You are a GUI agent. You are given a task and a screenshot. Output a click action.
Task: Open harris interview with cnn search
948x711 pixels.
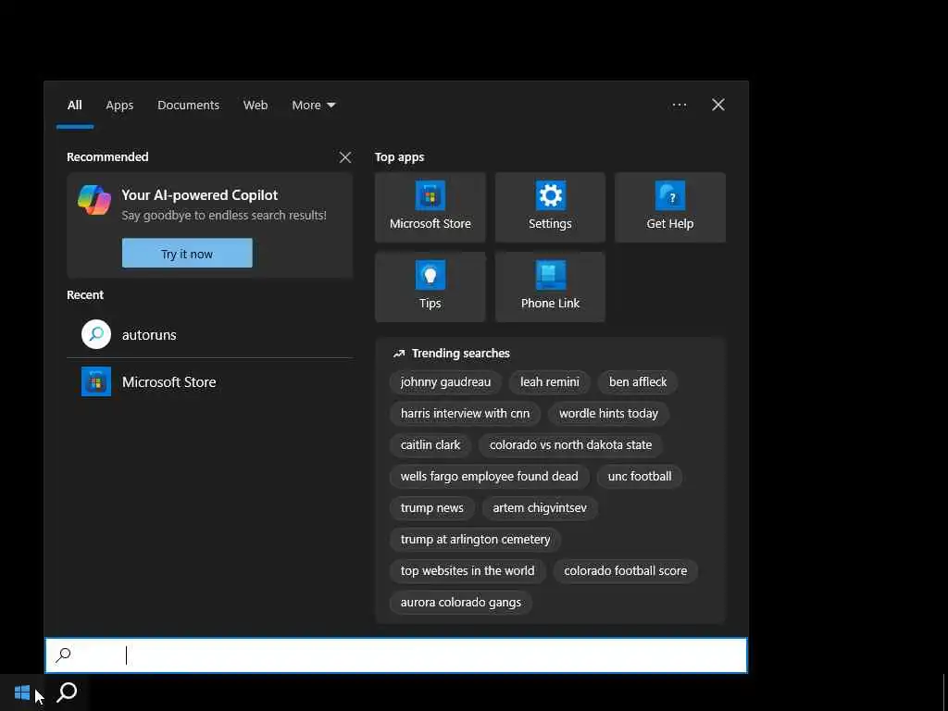(465, 414)
